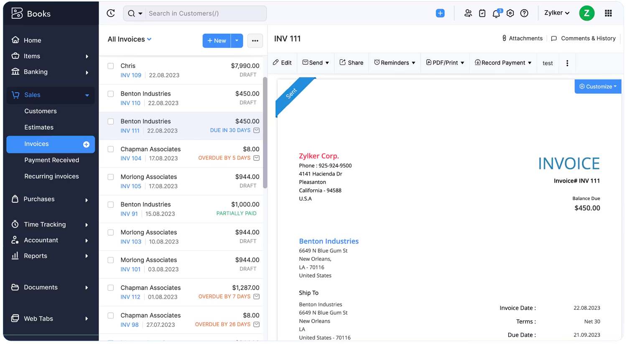Tick the checkbox for INV 105

(x=111, y=177)
